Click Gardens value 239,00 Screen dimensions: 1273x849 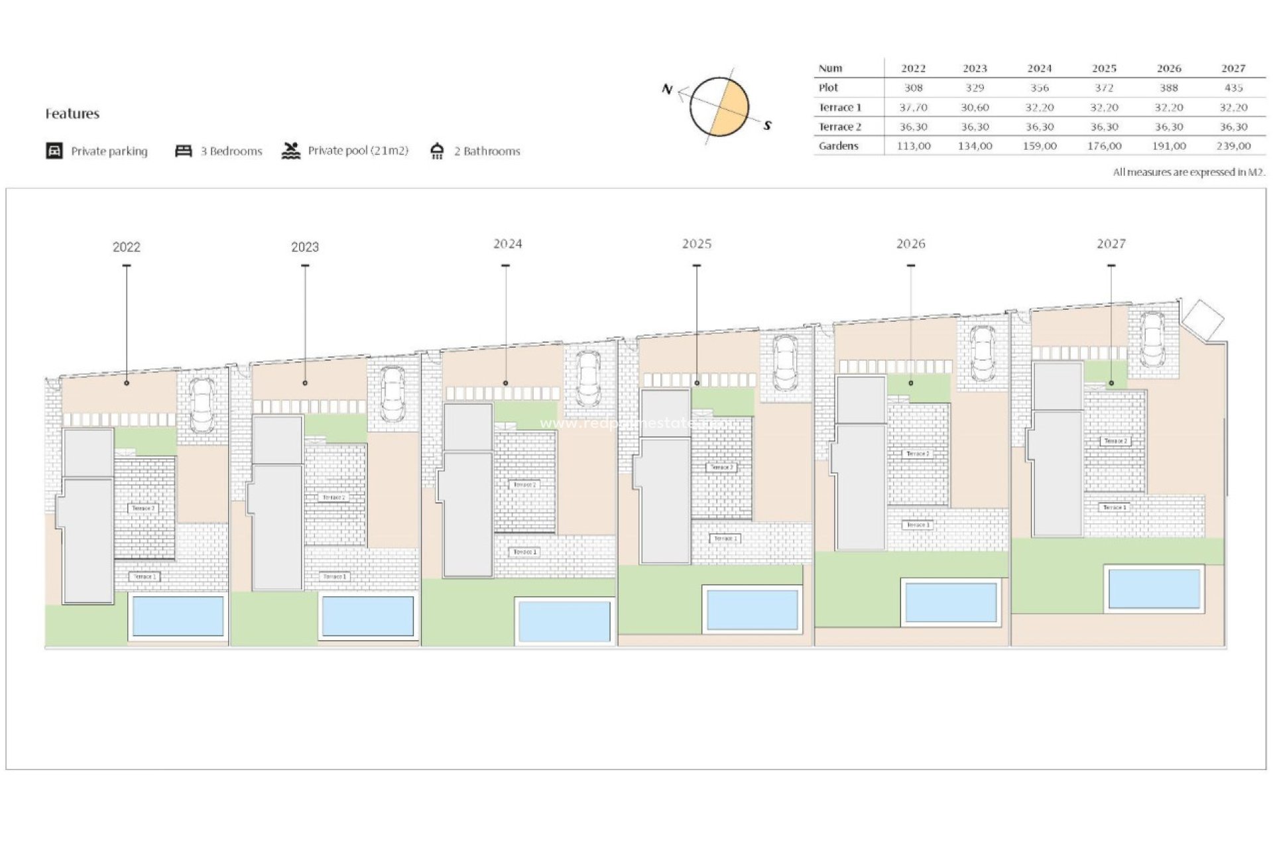point(1234,146)
